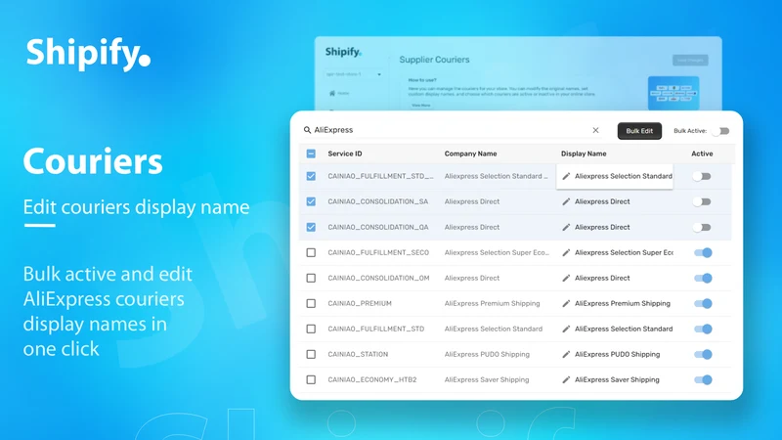Click the search magnifier icon beside AliExpress
The width and height of the screenshot is (782, 440).
point(307,130)
